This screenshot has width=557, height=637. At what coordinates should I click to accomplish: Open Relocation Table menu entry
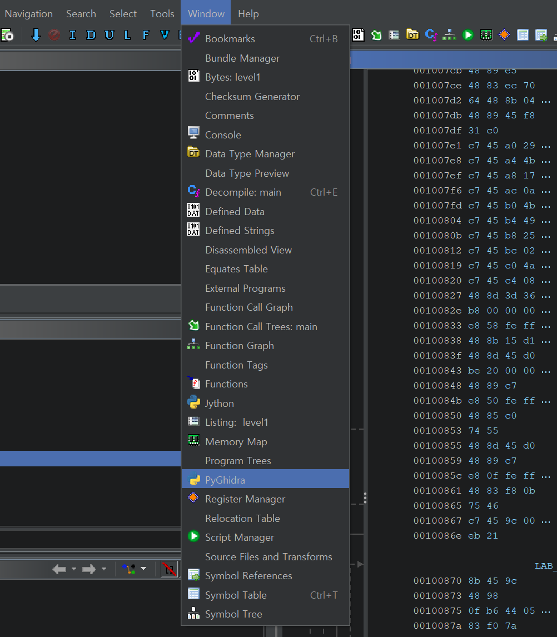265,519
